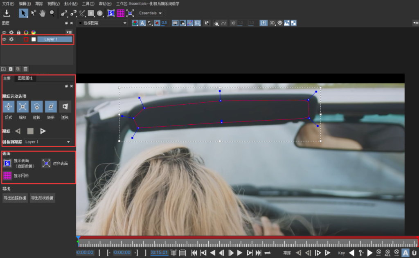This screenshot has width=419, height=258.
Task: Click the 显示网格 grid icon in Surface section
Action: [7, 175]
